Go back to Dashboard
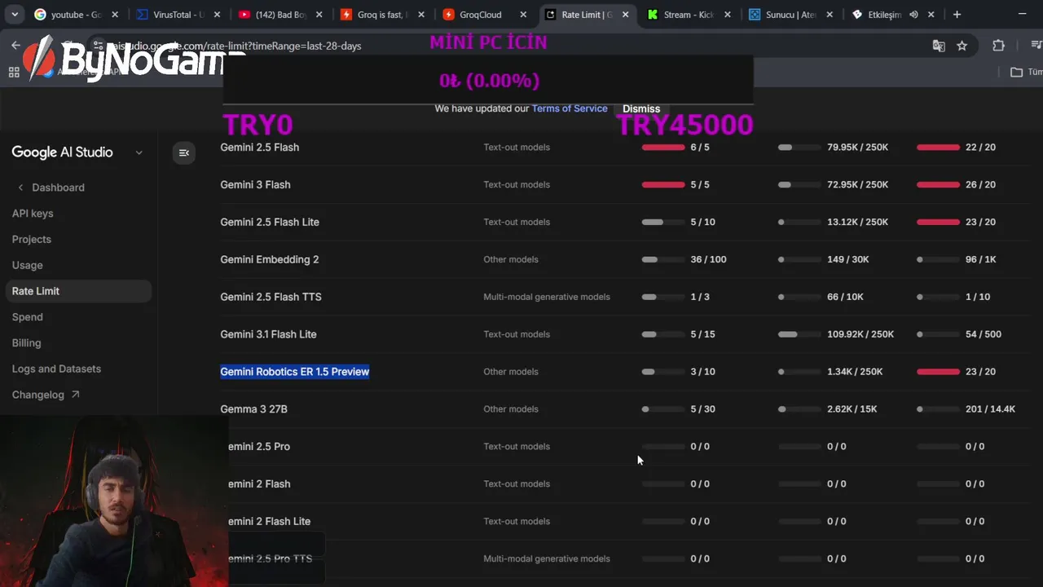The height and width of the screenshot is (587, 1043). (x=51, y=188)
